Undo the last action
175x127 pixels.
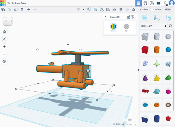pos(29,10)
